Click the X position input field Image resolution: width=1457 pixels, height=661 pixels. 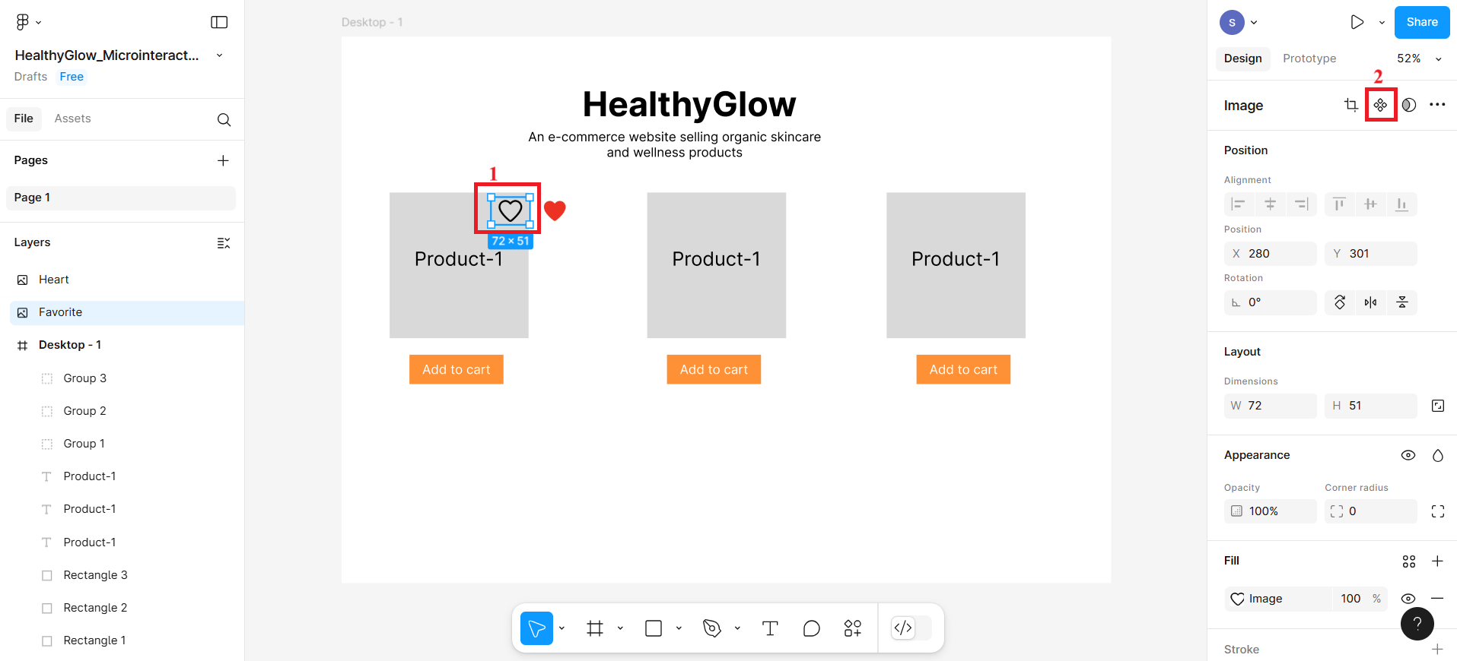click(x=1278, y=254)
